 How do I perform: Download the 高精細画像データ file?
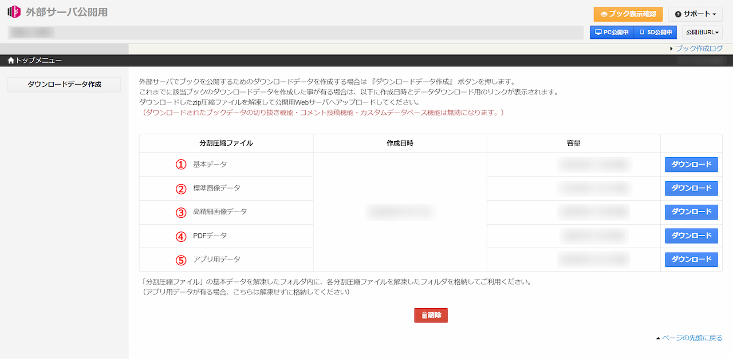tap(691, 212)
